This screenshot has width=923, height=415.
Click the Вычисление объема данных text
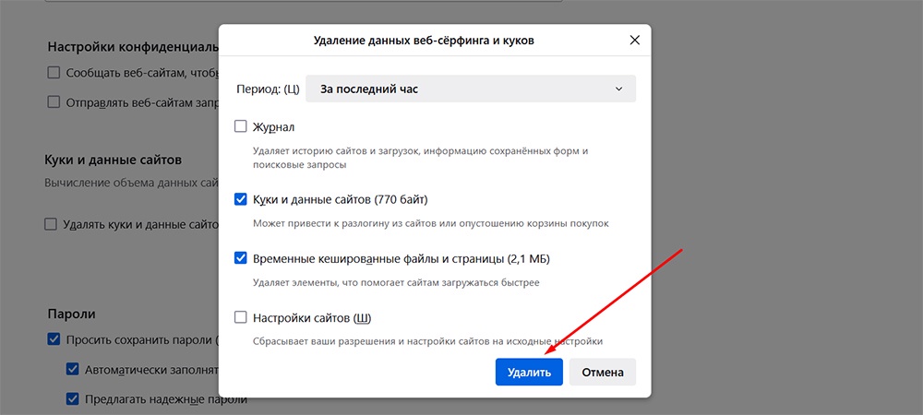pyautogui.click(x=131, y=183)
